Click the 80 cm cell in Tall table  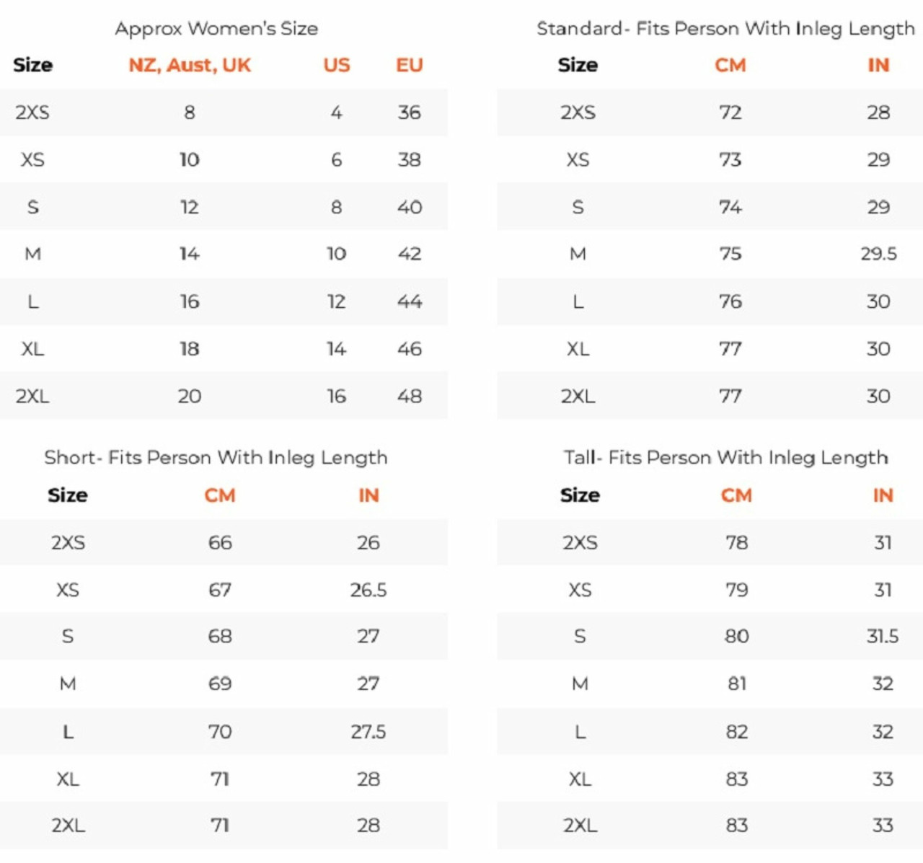(736, 637)
